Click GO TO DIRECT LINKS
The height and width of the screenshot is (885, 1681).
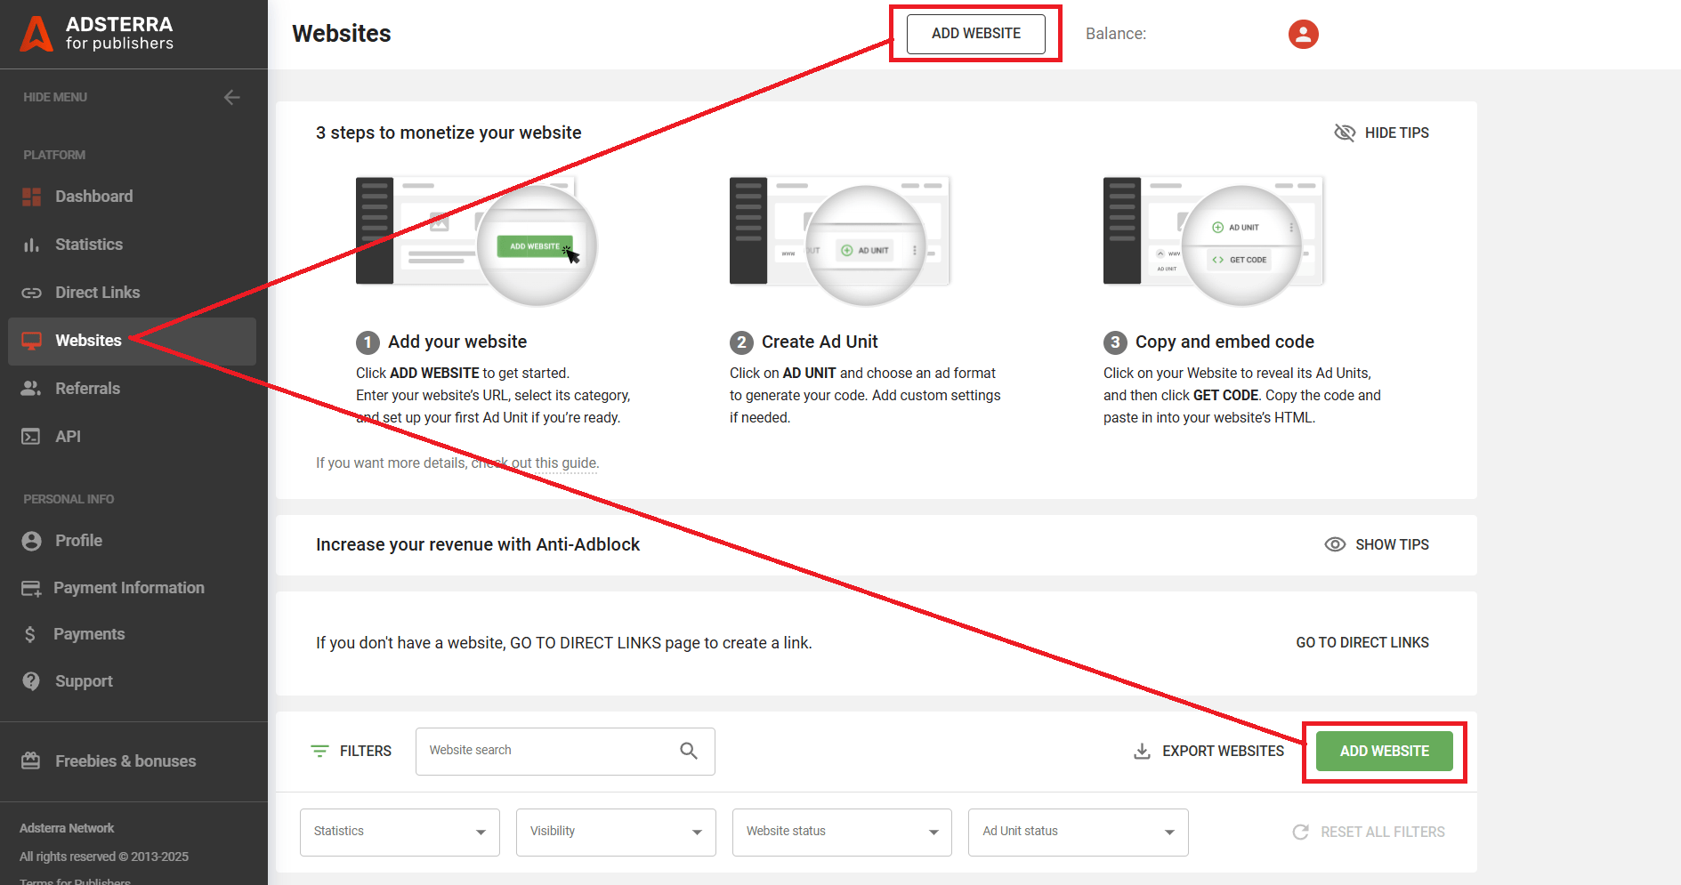(x=1362, y=642)
